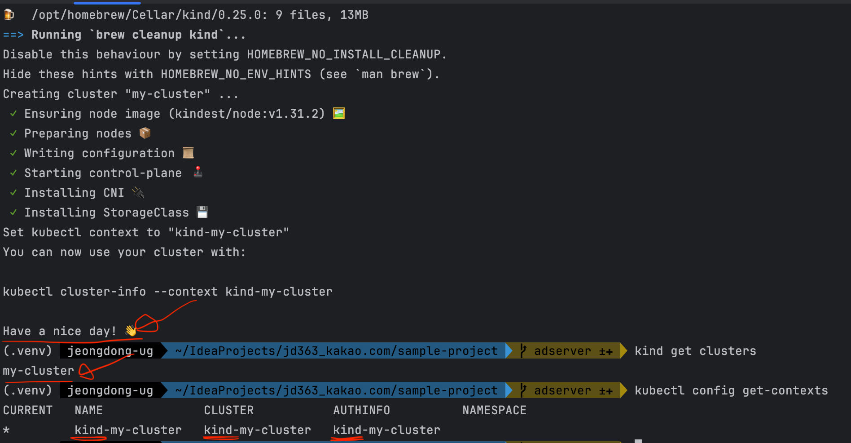Image resolution: width=851 pixels, height=443 pixels.
Task: Click the CURRENT column header
Action: pos(28,410)
